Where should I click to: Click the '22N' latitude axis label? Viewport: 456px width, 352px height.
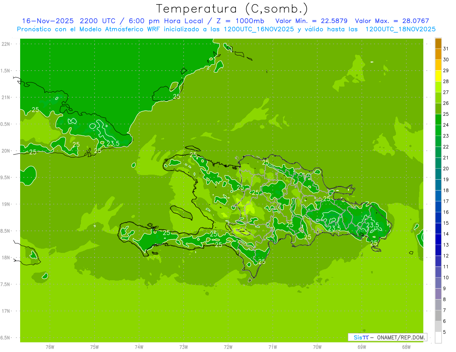coord(6,44)
